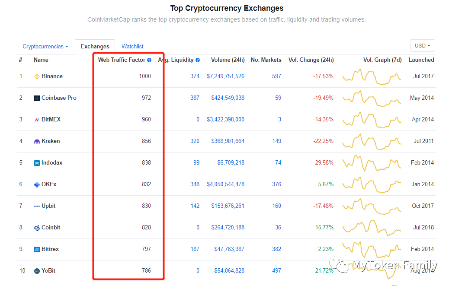Click OKEx volume $4,050,544,478
The height and width of the screenshot is (286, 452).
click(x=225, y=184)
